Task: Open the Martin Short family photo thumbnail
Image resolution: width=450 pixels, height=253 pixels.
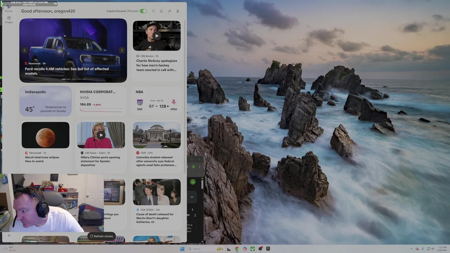Action: coord(157,192)
